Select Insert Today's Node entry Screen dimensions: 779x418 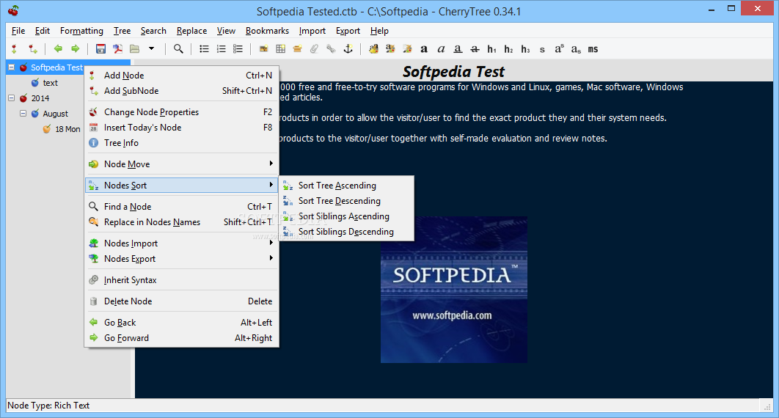(x=182, y=128)
